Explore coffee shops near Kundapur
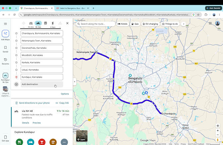The image size is (223, 145). pyautogui.click(x=53, y=142)
